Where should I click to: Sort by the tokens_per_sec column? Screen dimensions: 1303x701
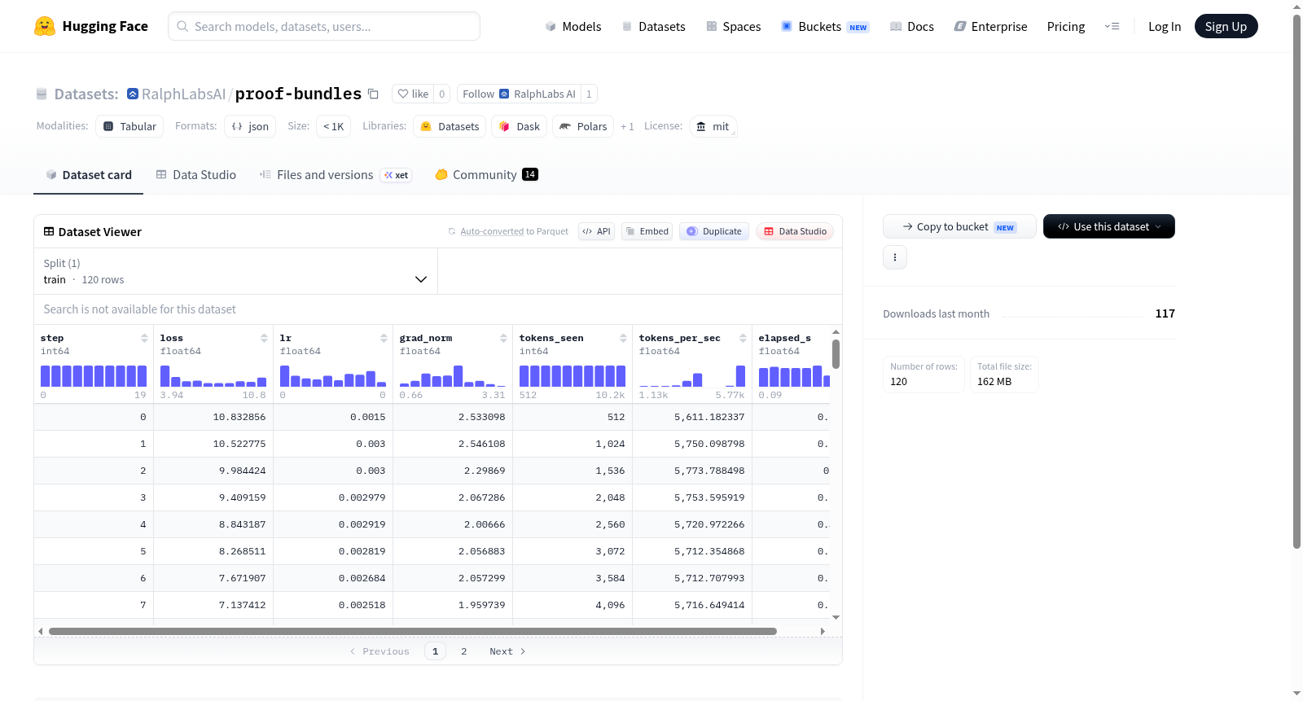click(x=743, y=338)
